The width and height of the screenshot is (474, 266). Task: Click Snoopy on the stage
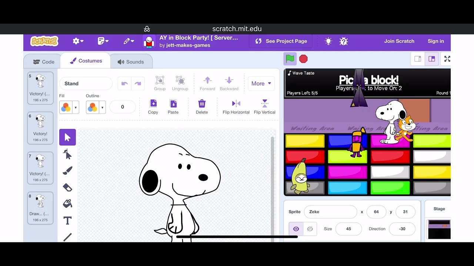(x=390, y=122)
